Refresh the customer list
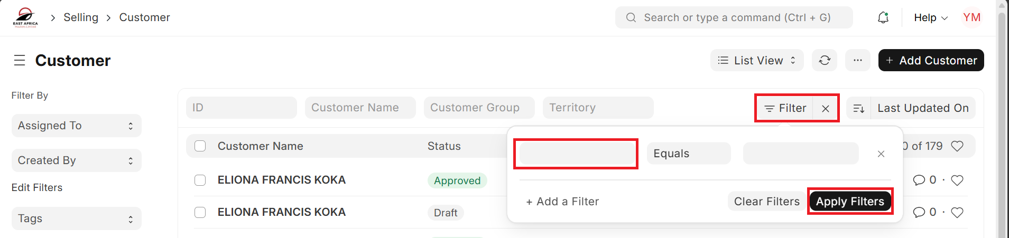Viewport: 1009px width, 238px height. (x=825, y=60)
